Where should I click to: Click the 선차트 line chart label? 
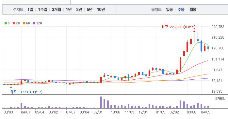coord(18,9)
